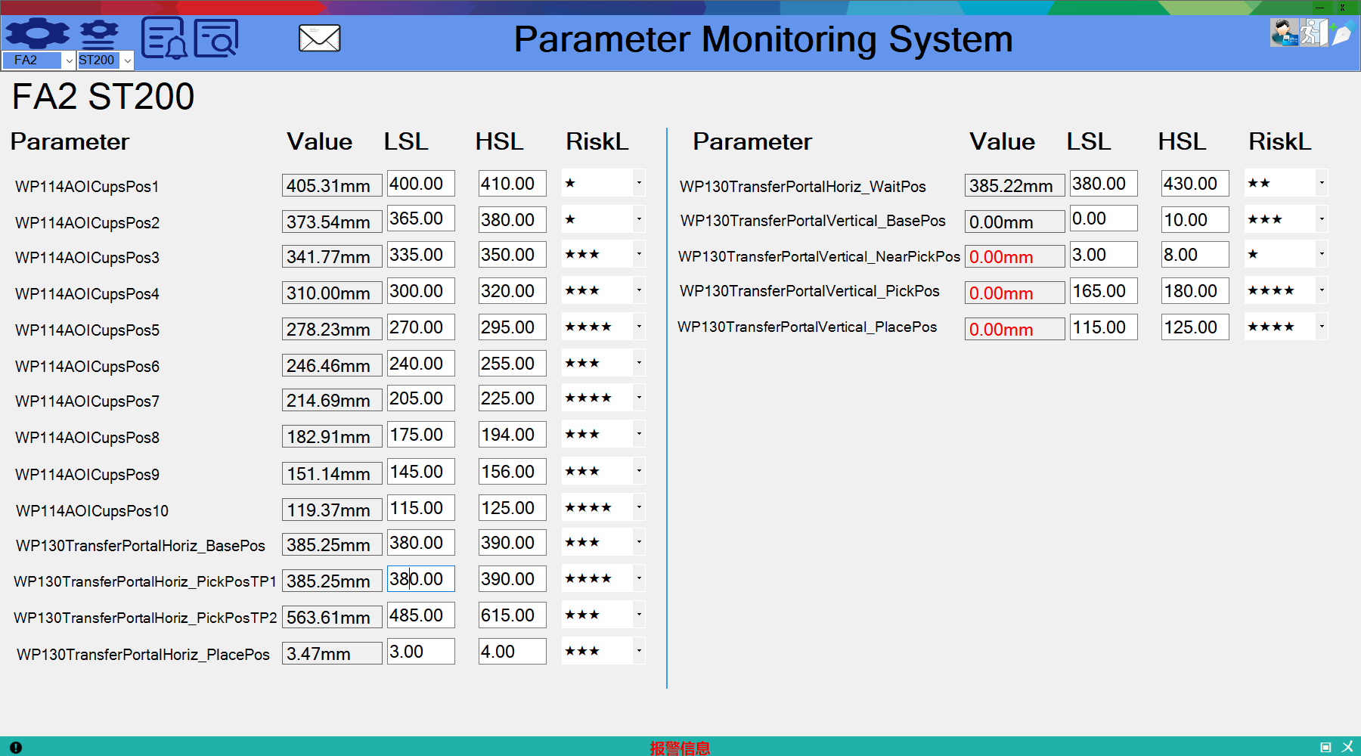Click HSL 430.00 field of WP130TransferPortalHoriz_WaitPos
Viewport: 1361px width, 756px height.
pos(1195,184)
